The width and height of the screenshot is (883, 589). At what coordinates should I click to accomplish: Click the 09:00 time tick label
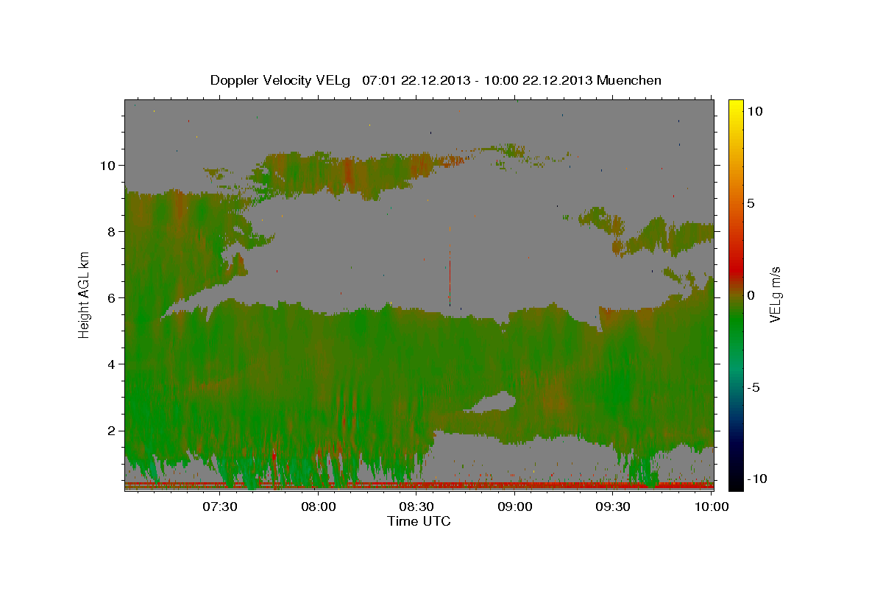(515, 507)
